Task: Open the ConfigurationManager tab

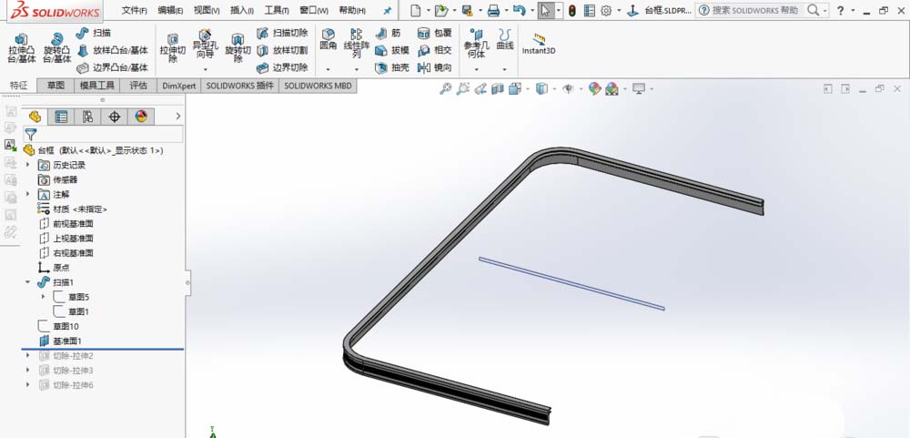Action: 87,117
